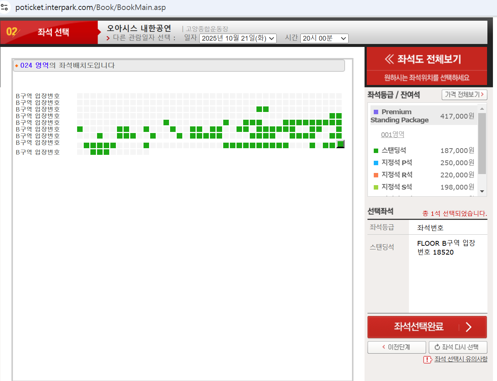Click the arrow icon on 좌석선택완료
The image size is (497, 381).
coord(469,327)
